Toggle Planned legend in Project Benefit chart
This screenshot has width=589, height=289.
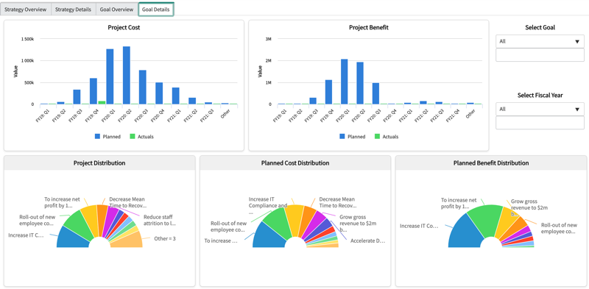(x=353, y=137)
